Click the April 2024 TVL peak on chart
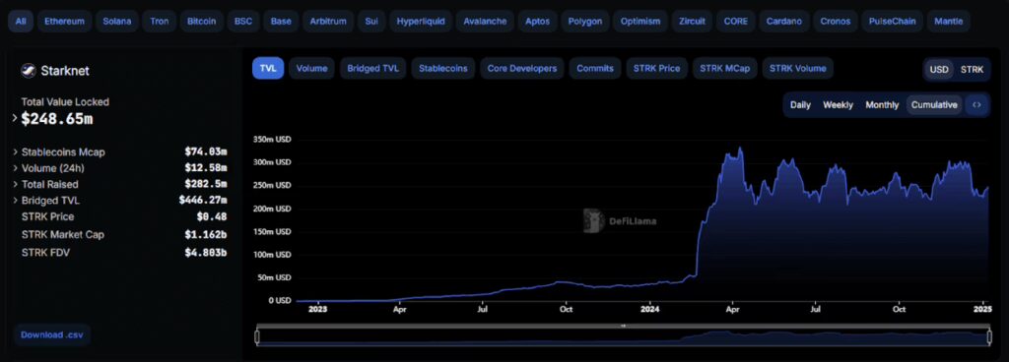 [x=741, y=149]
